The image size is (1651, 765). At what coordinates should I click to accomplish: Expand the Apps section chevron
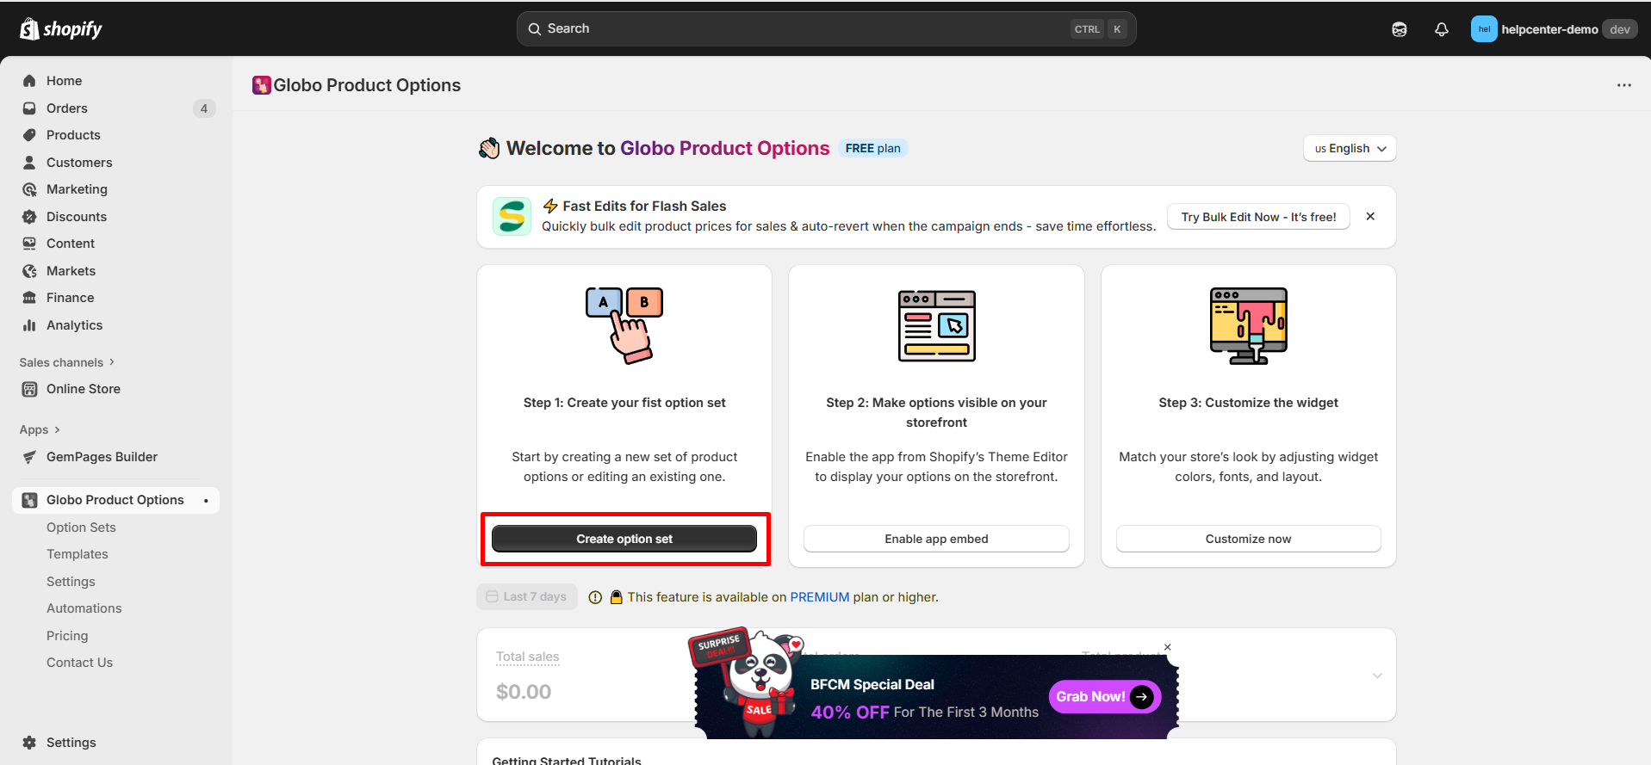point(57,429)
